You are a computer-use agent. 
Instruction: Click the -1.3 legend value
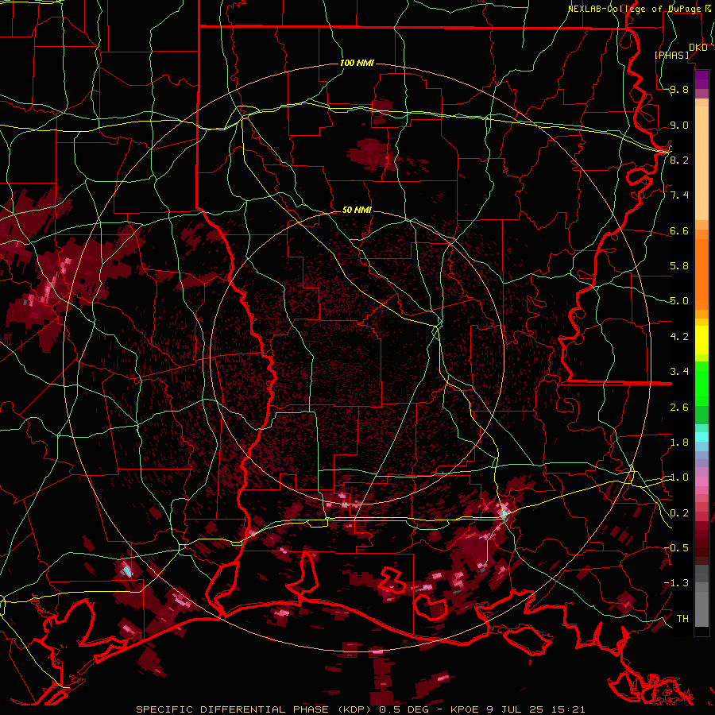(676, 583)
